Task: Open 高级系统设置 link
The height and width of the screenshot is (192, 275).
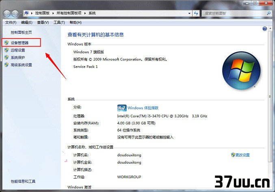Action: 22,65
